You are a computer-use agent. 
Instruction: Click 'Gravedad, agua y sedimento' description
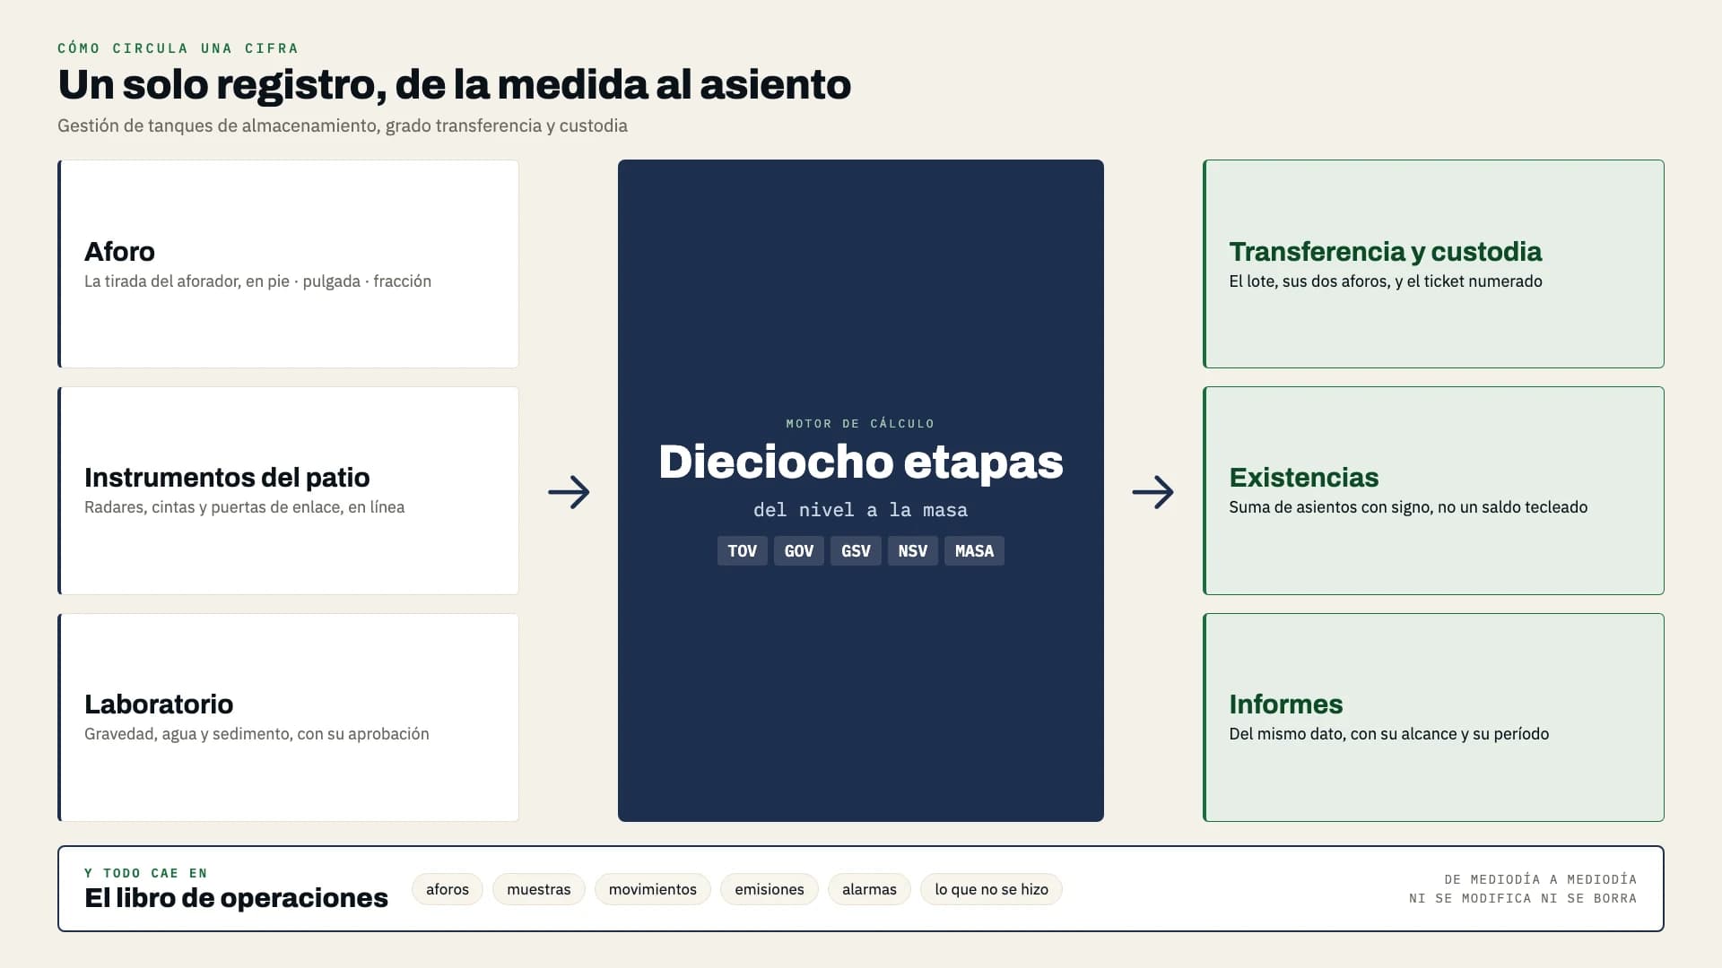(257, 734)
